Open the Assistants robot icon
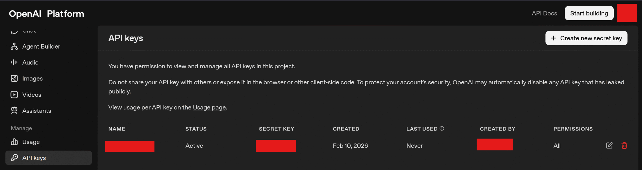 pos(14,111)
